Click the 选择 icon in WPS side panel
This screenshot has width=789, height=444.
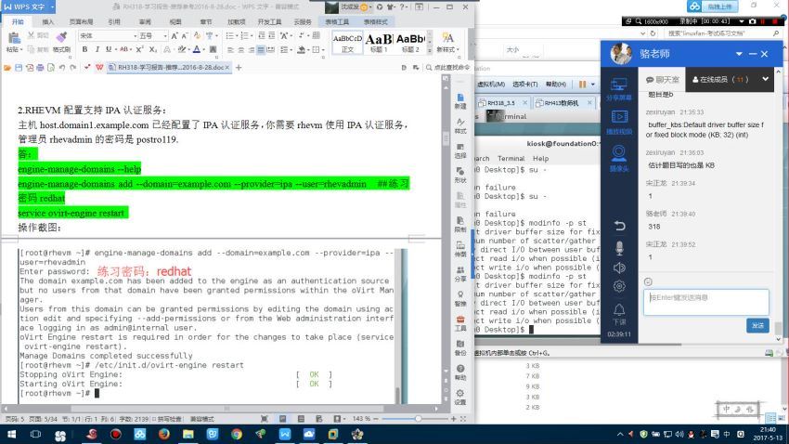[x=459, y=150]
